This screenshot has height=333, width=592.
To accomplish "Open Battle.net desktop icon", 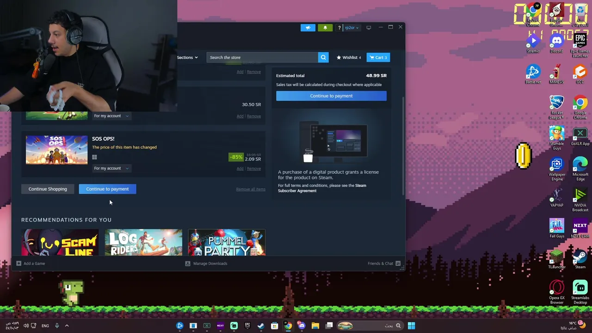I will pyautogui.click(x=533, y=74).
